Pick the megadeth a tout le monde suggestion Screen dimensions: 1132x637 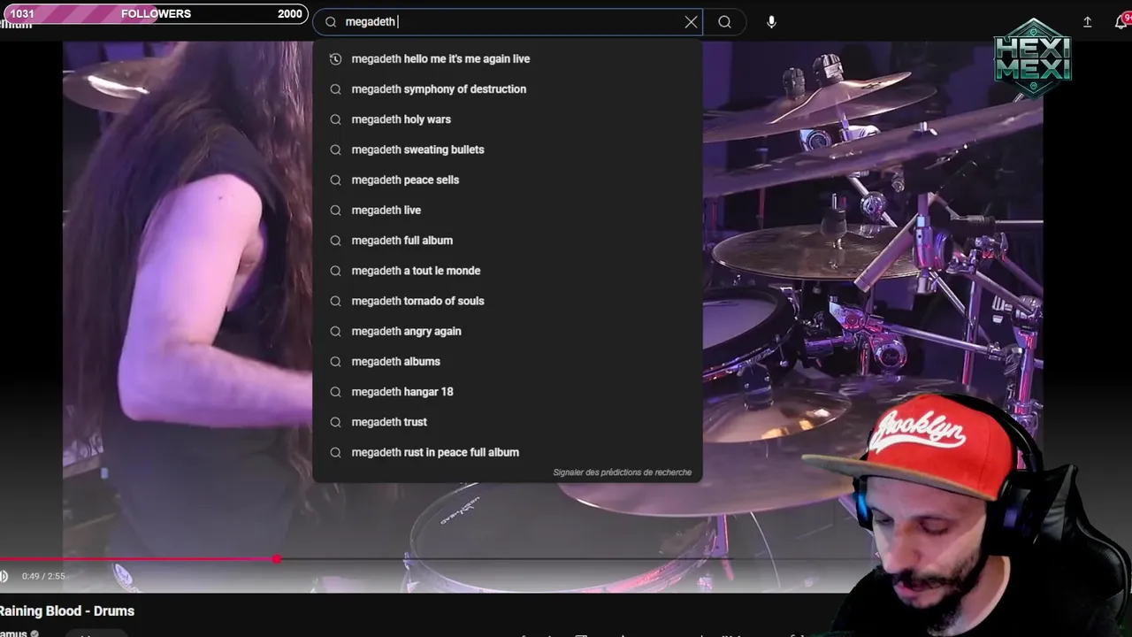point(508,271)
